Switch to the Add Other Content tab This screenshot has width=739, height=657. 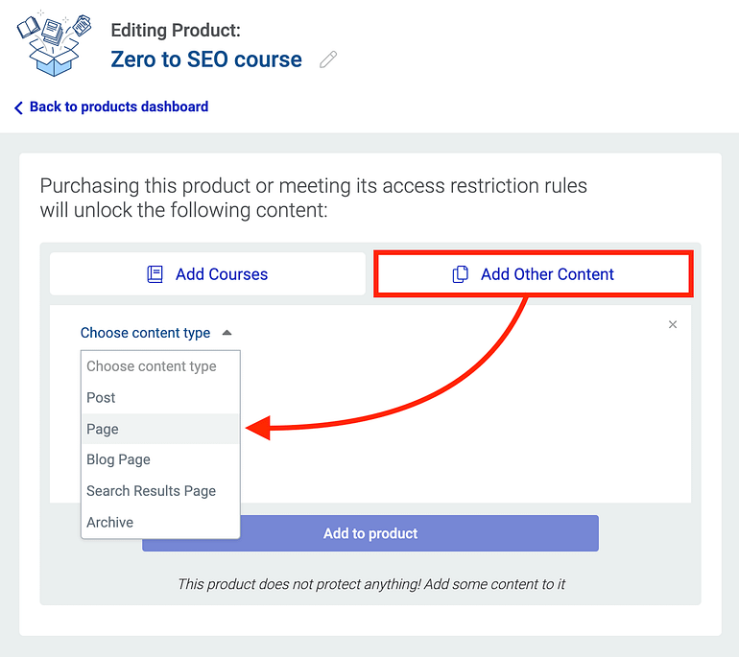point(533,274)
